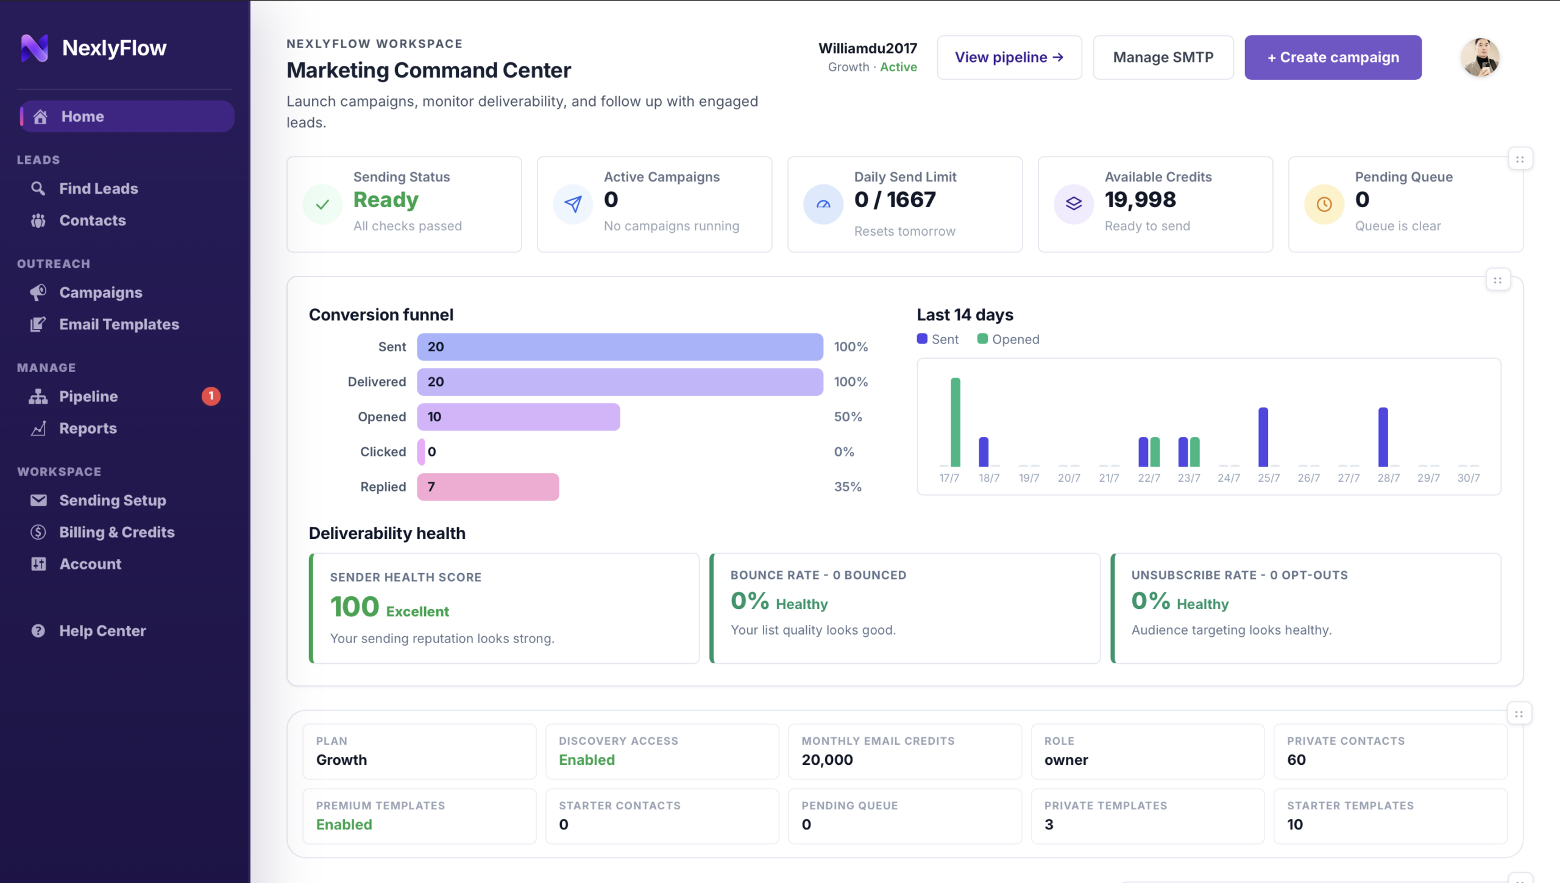Open the user avatar profile picture
Image resolution: width=1560 pixels, height=883 pixels.
[1480, 57]
